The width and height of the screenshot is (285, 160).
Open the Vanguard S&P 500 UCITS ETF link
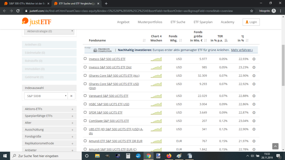[x=109, y=96]
